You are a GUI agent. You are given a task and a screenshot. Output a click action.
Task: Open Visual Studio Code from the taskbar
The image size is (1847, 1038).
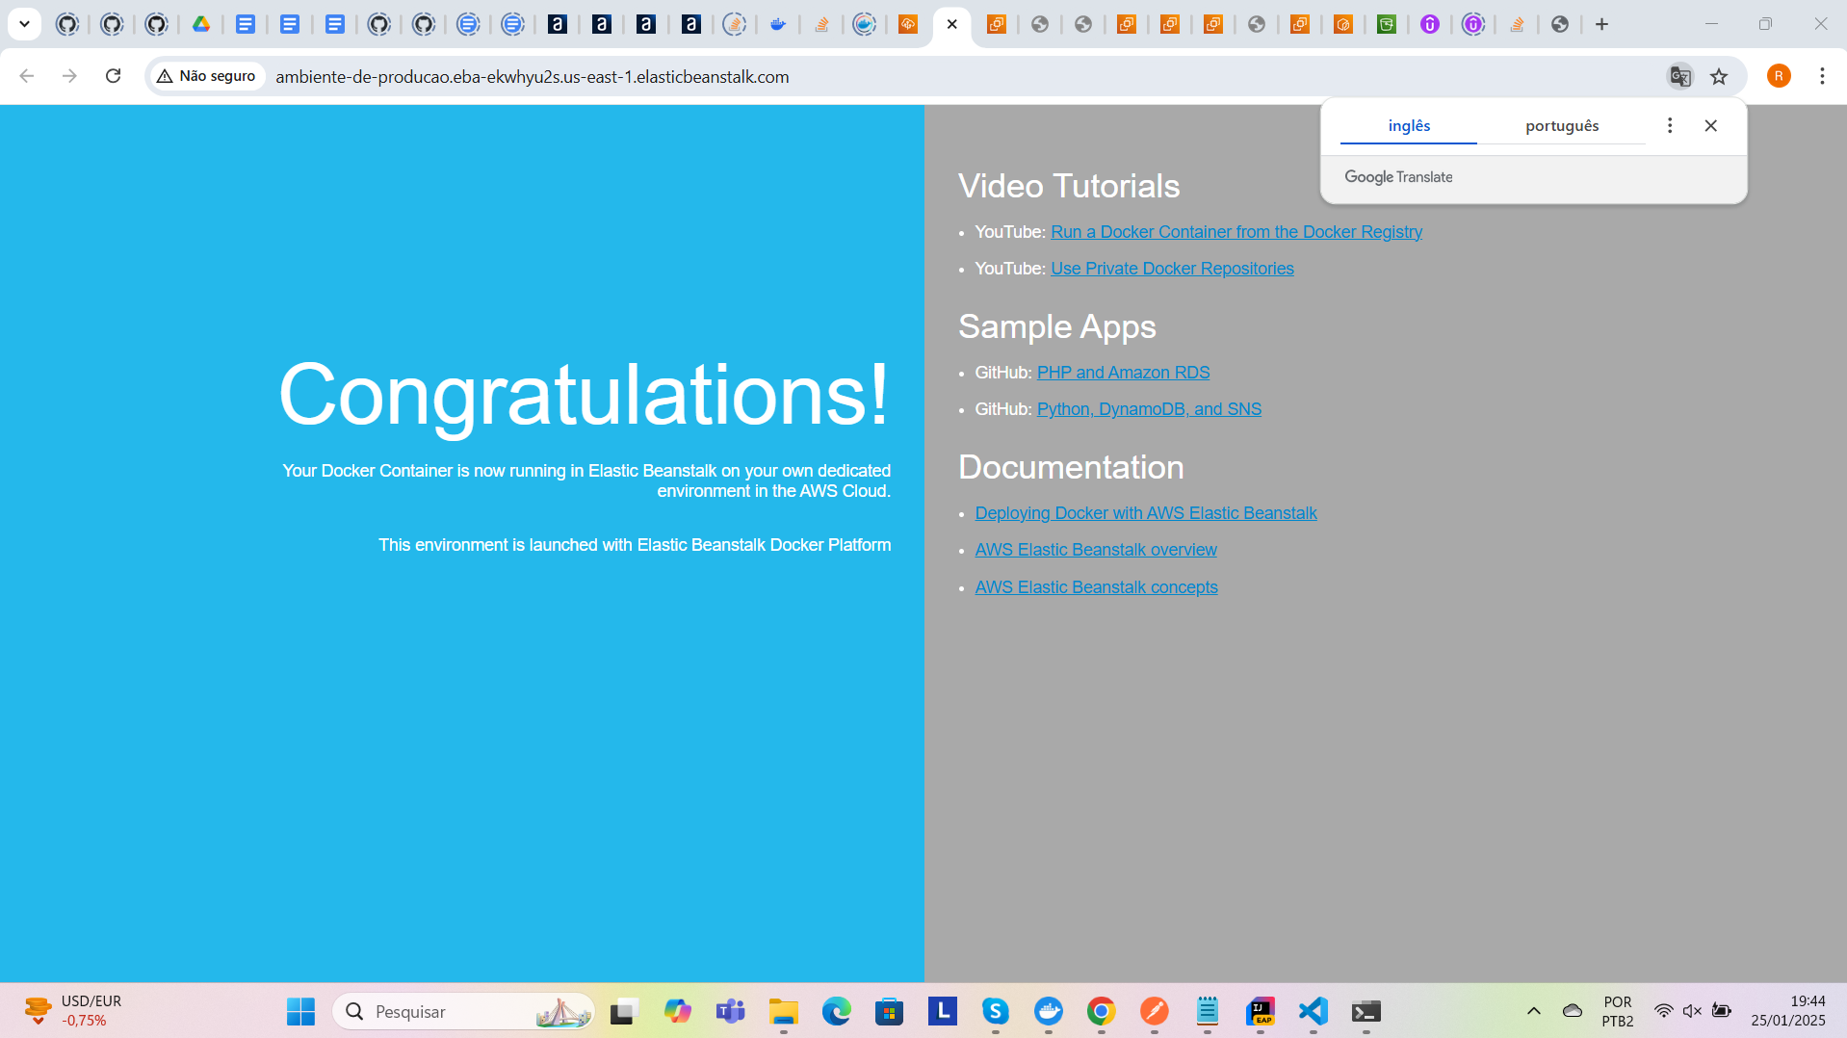pos(1314,1011)
